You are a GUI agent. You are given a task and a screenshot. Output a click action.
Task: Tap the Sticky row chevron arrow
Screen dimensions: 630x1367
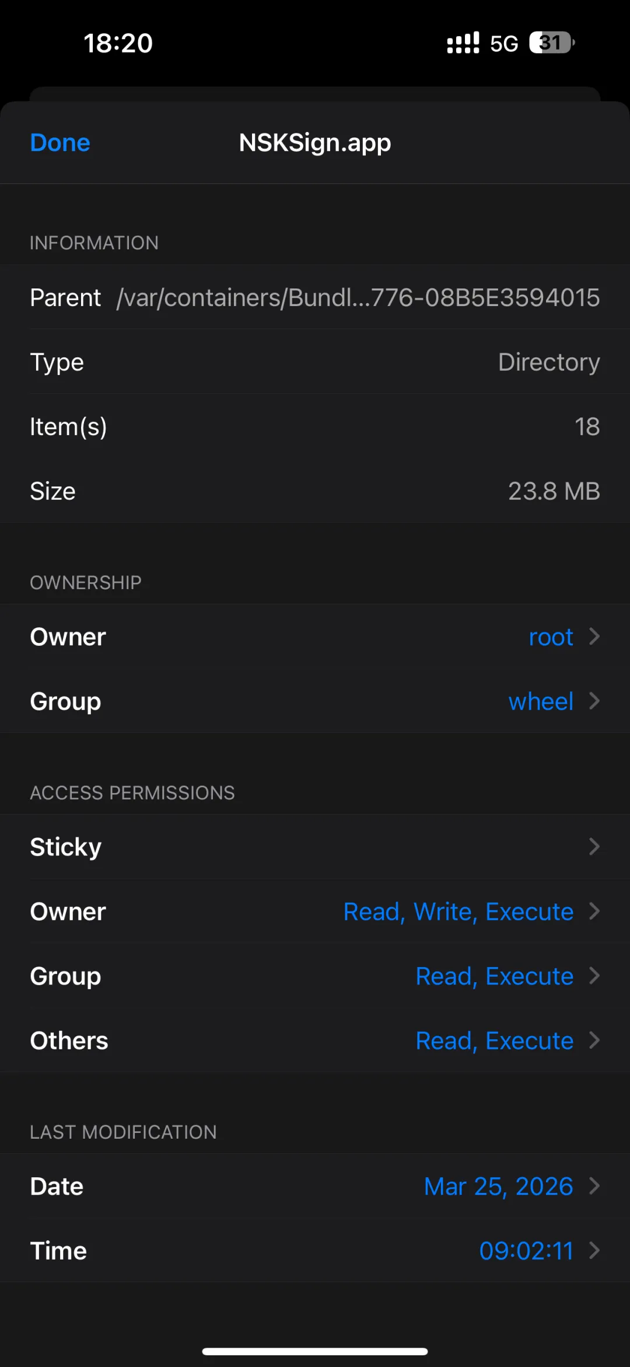click(x=594, y=847)
